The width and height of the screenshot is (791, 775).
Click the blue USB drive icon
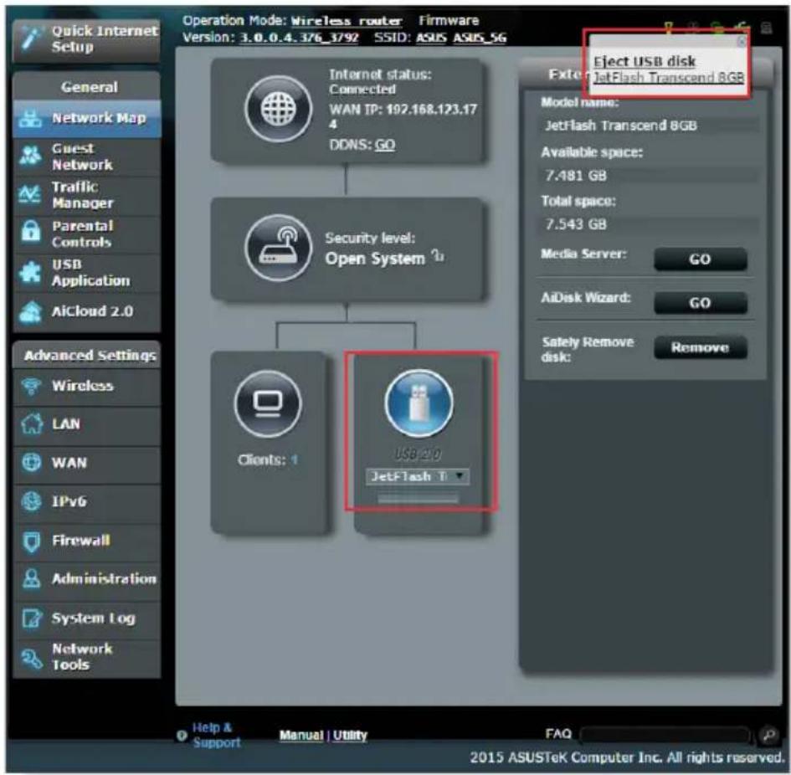point(419,403)
